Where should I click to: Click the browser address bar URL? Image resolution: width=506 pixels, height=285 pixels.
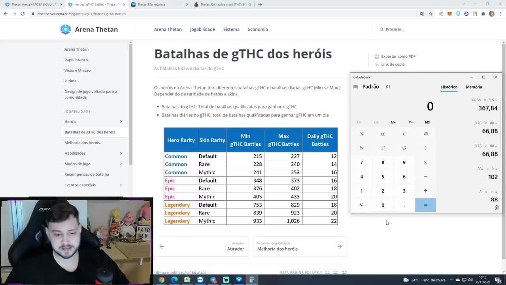[82, 14]
